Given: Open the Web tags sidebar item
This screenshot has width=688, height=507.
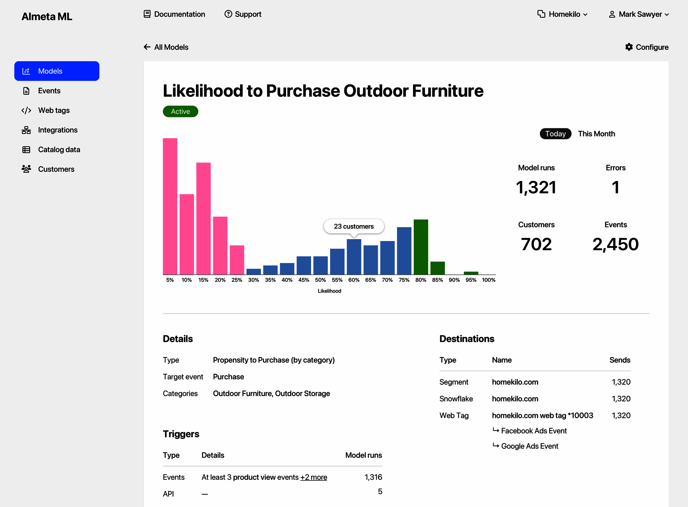Looking at the screenshot, I should (x=54, y=111).
